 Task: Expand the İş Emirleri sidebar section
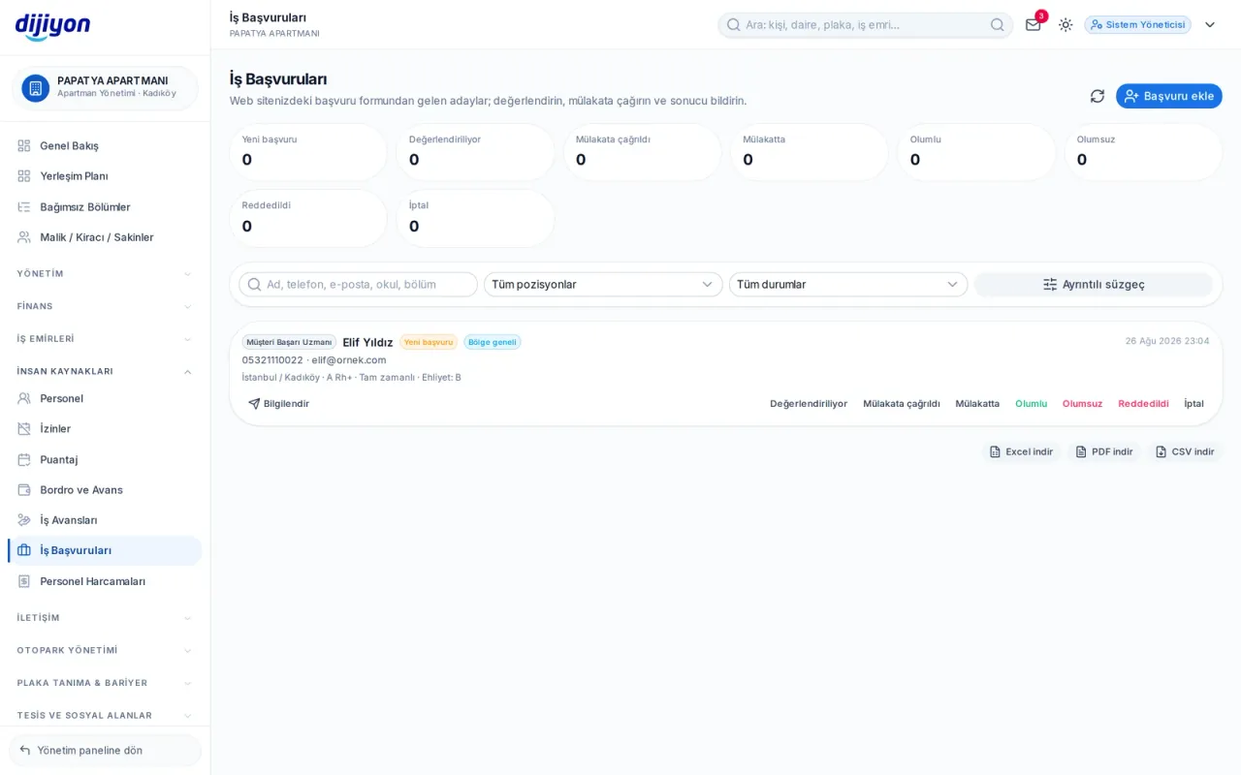(105, 339)
